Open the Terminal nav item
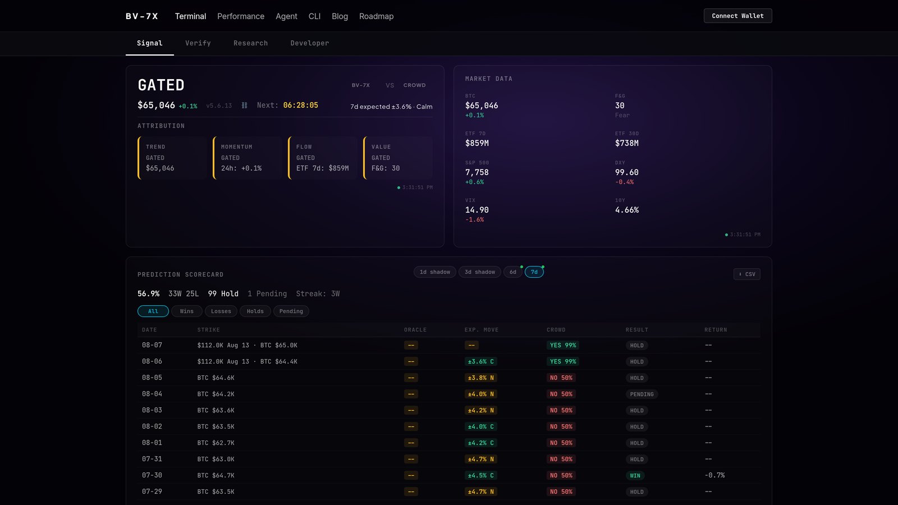 [190, 16]
